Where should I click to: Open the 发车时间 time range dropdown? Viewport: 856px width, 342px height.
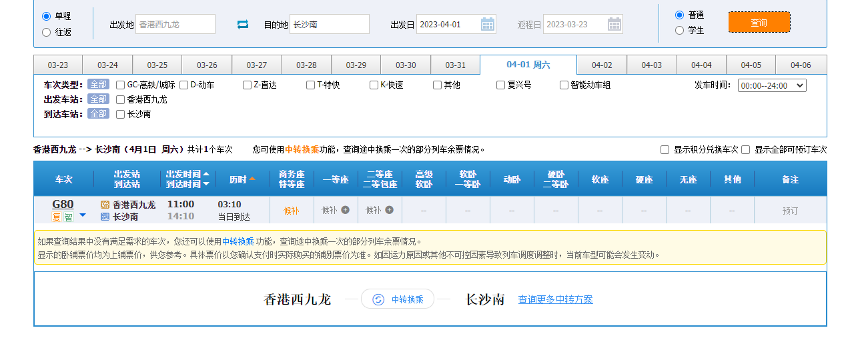pyautogui.click(x=772, y=85)
